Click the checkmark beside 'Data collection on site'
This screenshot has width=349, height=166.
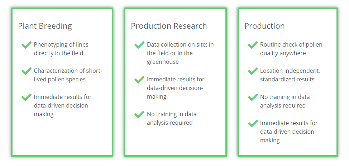click(x=139, y=45)
